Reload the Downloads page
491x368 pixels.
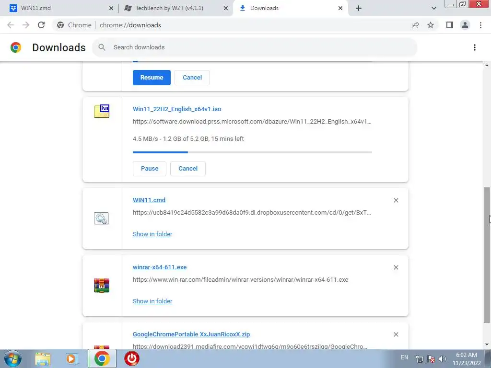(x=41, y=25)
